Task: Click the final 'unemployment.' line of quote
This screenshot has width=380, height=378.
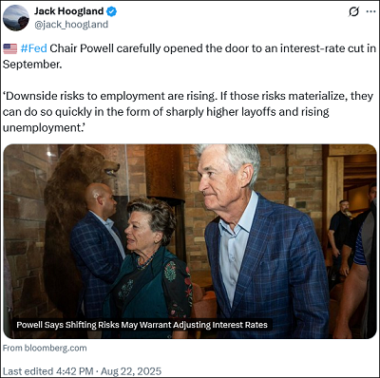Action: (44, 127)
